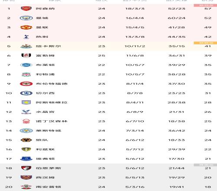The height and width of the screenshot is (191, 217).
Task: Click the Tottenham cockerel logo
Action: coord(26,37)
